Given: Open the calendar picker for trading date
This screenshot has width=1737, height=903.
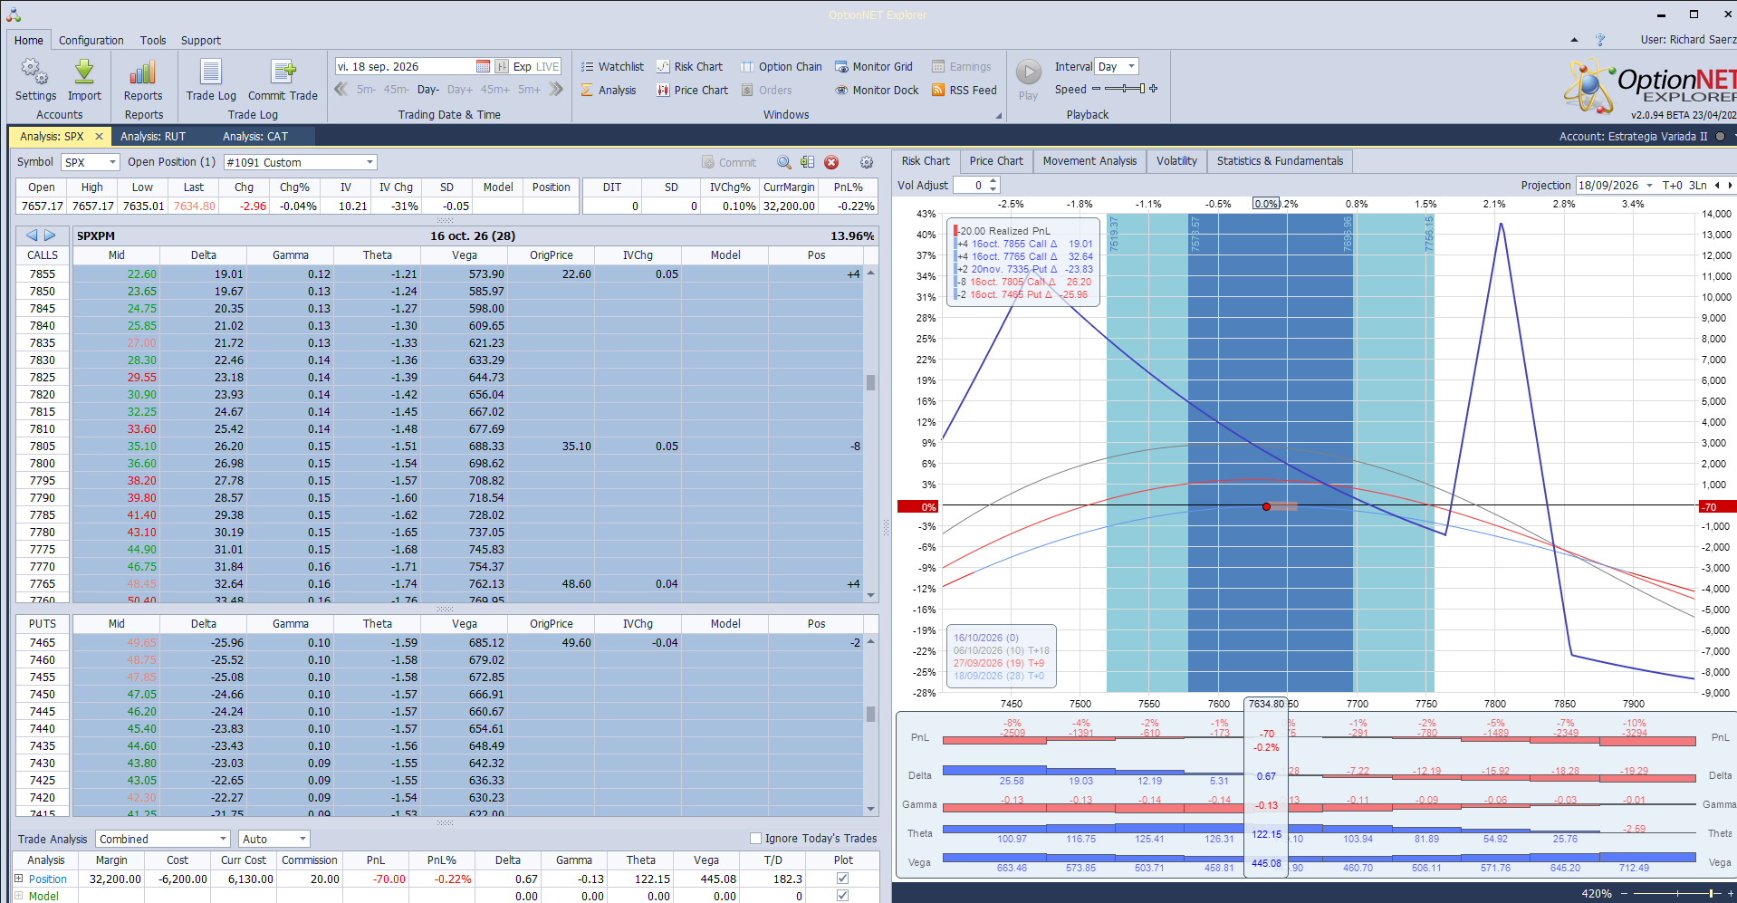Looking at the screenshot, I should point(484,66).
